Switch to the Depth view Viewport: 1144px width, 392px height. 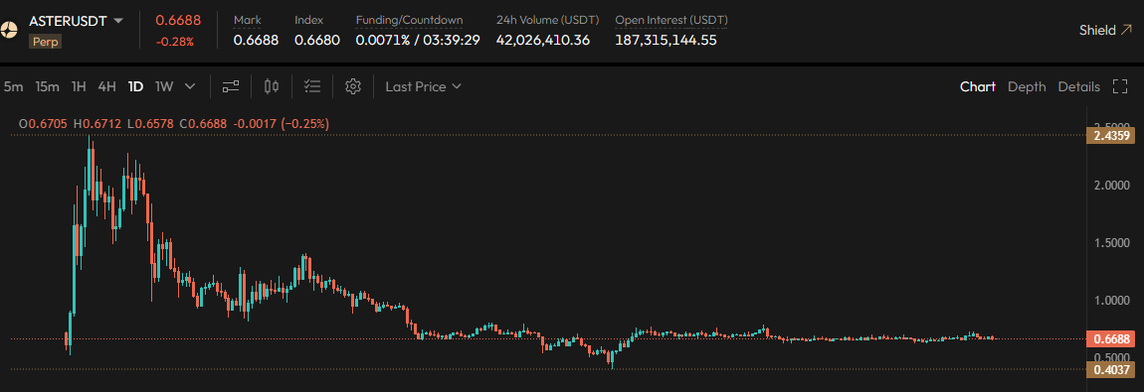1027,86
